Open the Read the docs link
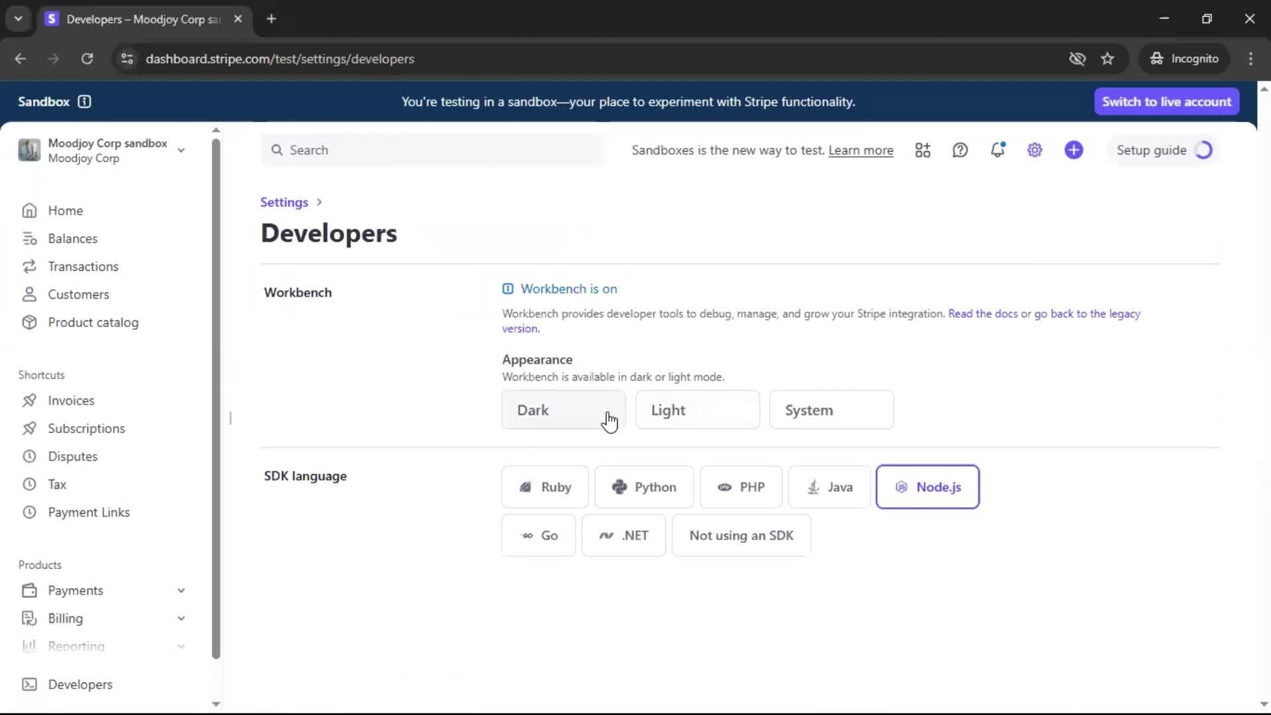The width and height of the screenshot is (1271, 715). click(982, 314)
